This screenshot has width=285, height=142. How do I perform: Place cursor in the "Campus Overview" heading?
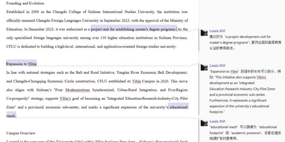coord(21,133)
